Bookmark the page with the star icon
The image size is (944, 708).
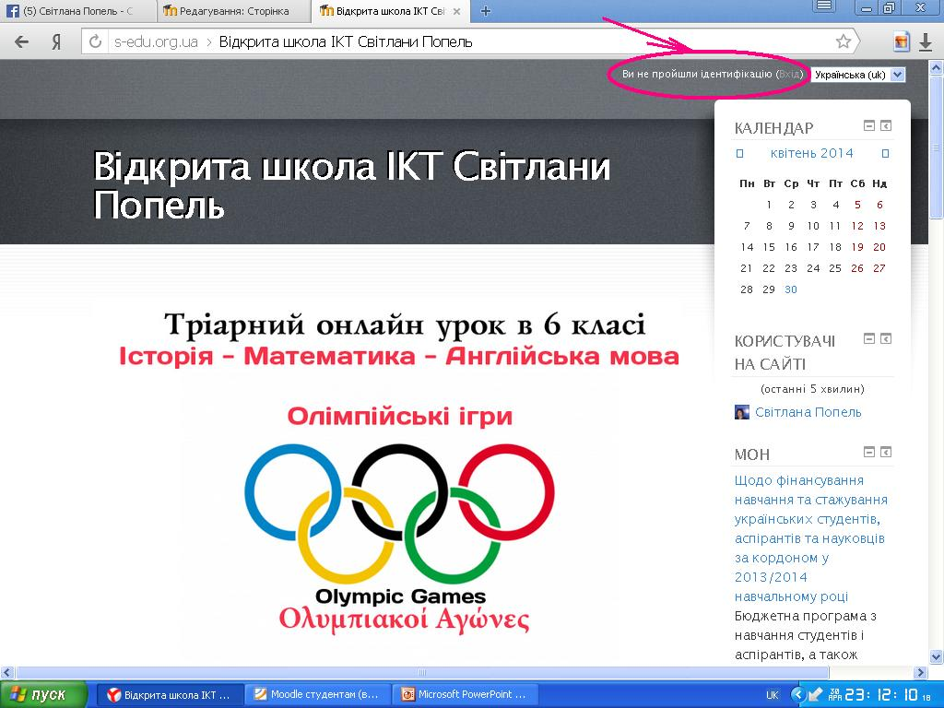tap(843, 41)
